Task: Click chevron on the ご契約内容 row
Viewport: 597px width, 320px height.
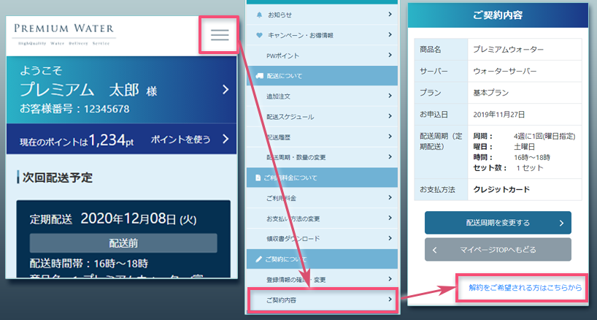Action: tap(390, 300)
